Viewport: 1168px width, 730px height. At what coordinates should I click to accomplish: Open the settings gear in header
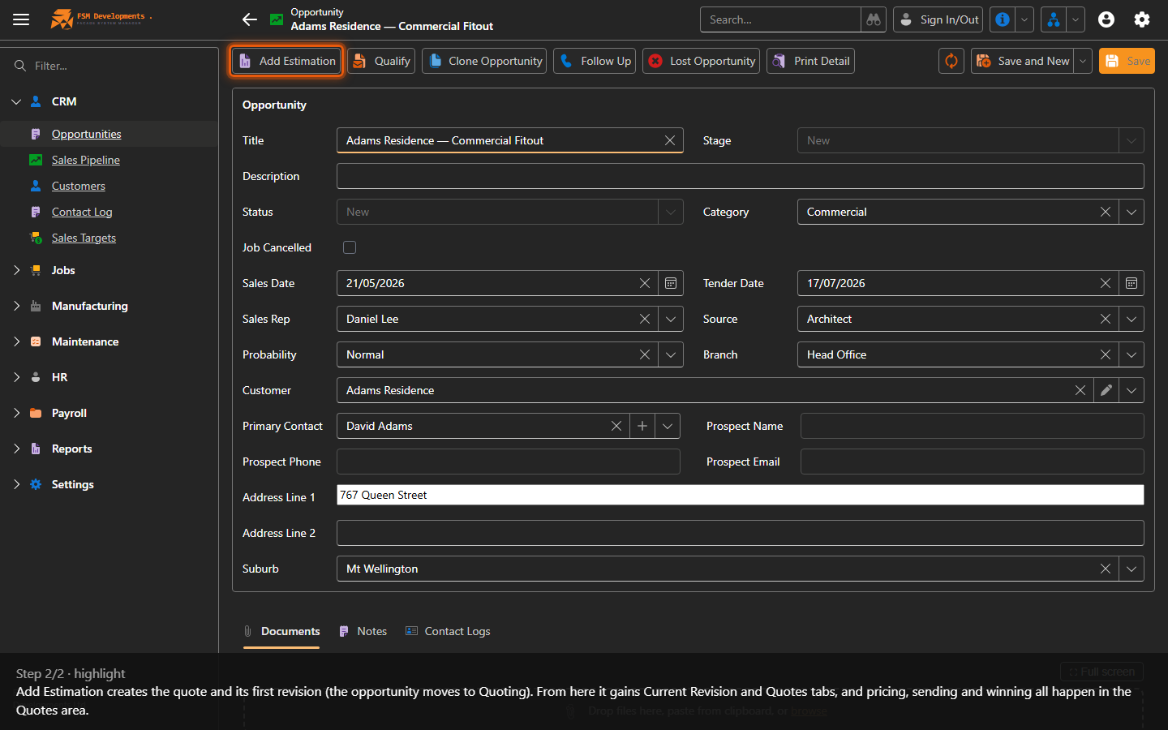(x=1142, y=19)
